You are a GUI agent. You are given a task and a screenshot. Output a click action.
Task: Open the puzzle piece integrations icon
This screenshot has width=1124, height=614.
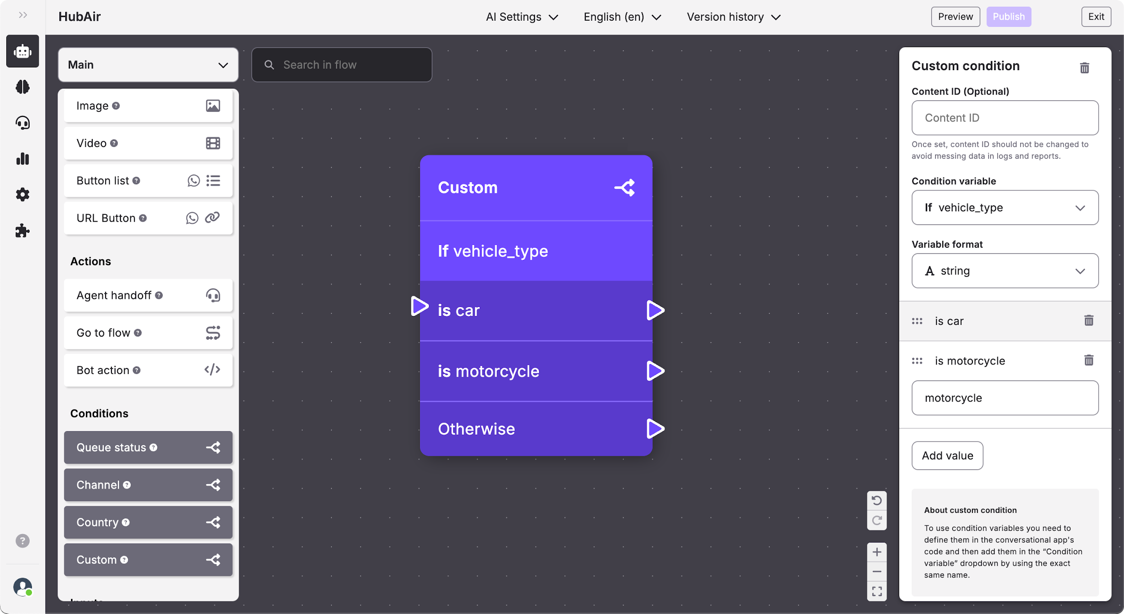click(22, 231)
